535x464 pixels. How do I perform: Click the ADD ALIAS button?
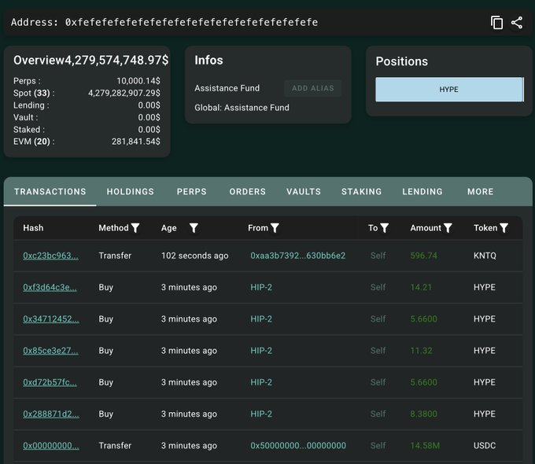coord(313,88)
